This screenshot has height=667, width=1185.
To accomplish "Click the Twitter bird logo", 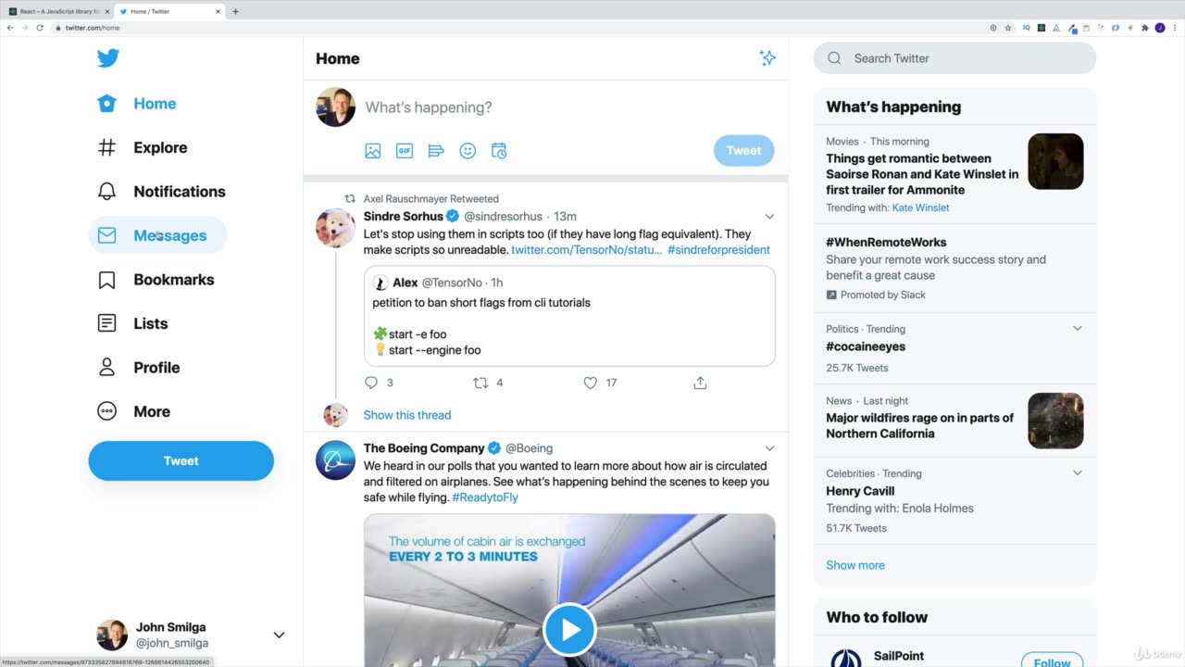I will (108, 58).
